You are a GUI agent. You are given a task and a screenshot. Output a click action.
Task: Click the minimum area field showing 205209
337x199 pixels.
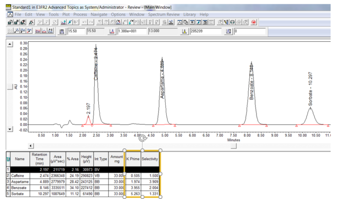coord(206,32)
